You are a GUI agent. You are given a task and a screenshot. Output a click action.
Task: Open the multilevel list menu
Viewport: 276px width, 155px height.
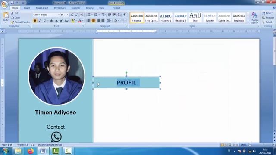pos(103,15)
